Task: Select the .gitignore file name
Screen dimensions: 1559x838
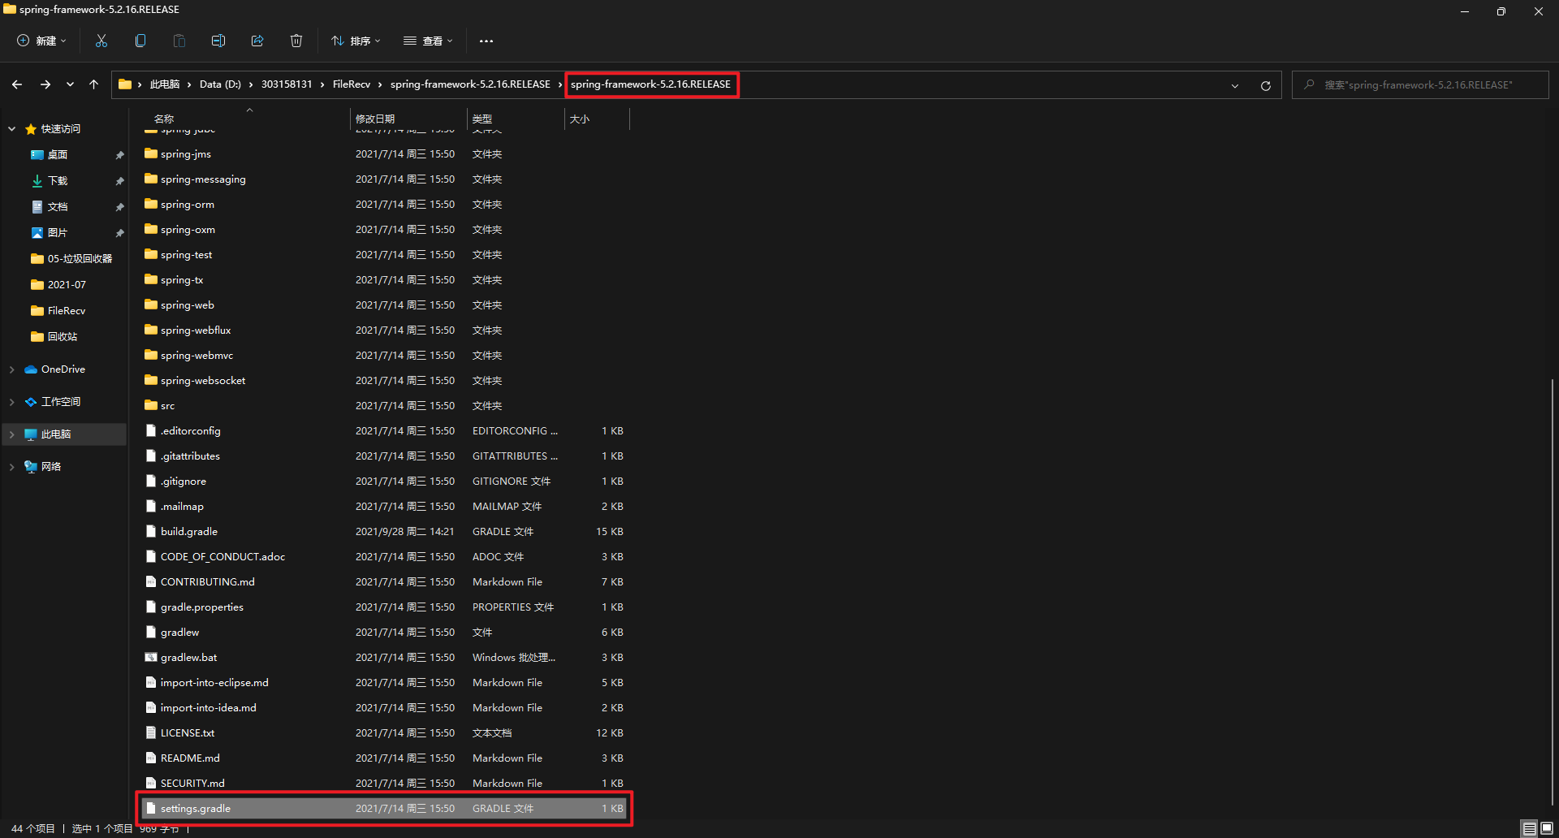Action: 183,482
